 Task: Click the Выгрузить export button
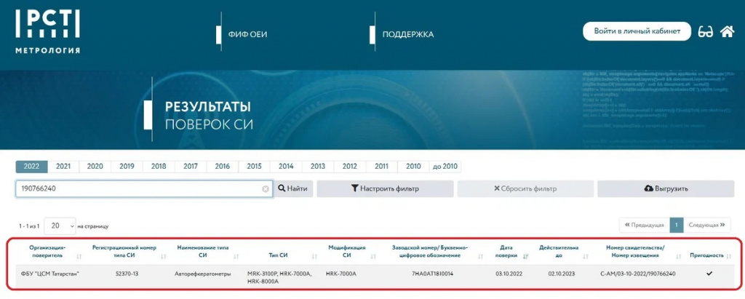pos(666,188)
